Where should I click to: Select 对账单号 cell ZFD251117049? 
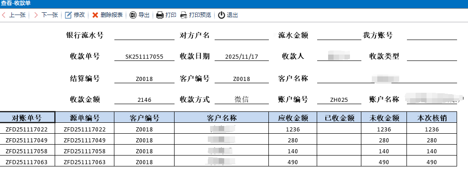27,139
